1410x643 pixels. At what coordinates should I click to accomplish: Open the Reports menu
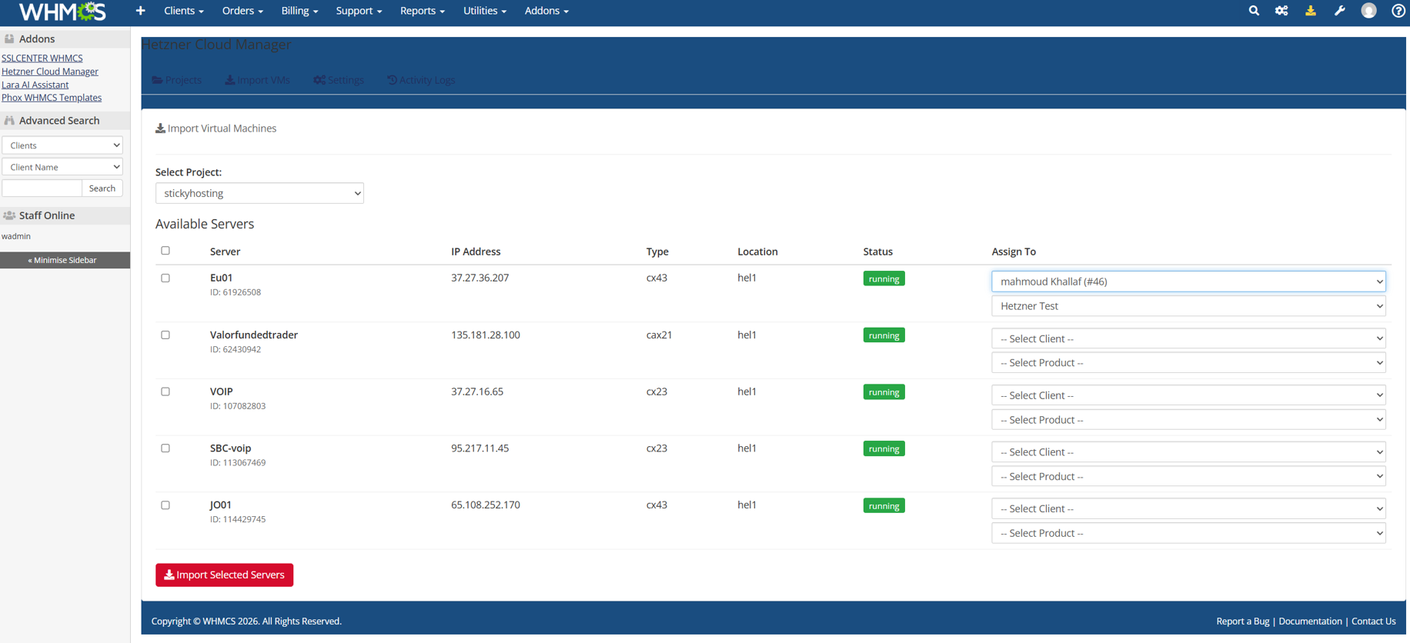(x=423, y=11)
